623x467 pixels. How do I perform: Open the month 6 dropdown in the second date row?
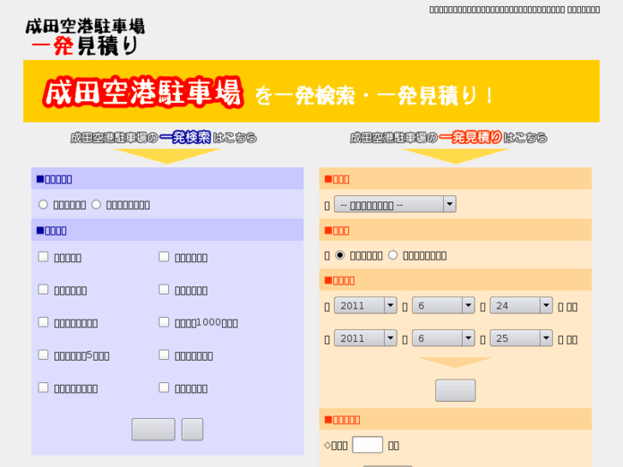tap(443, 338)
